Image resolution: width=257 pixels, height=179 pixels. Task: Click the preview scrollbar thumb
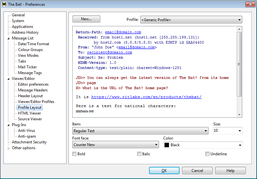pyautogui.click(x=239, y=64)
